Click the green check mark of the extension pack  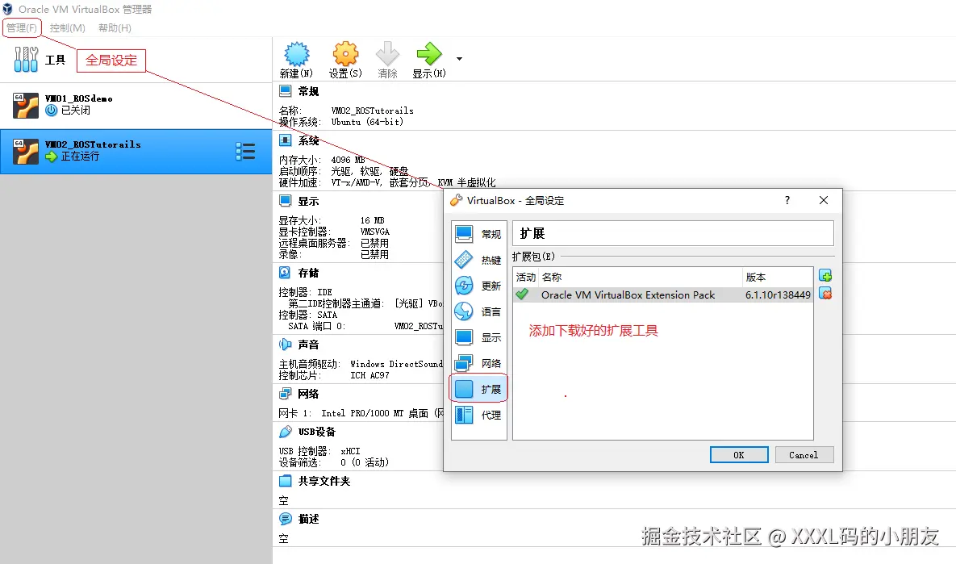point(522,295)
